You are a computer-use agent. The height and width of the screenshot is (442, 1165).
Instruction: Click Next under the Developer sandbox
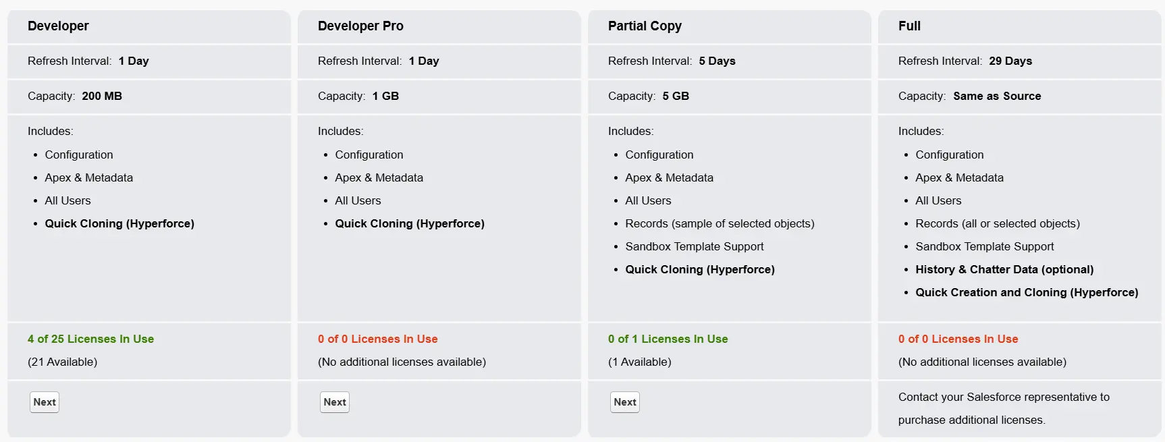[x=45, y=402]
